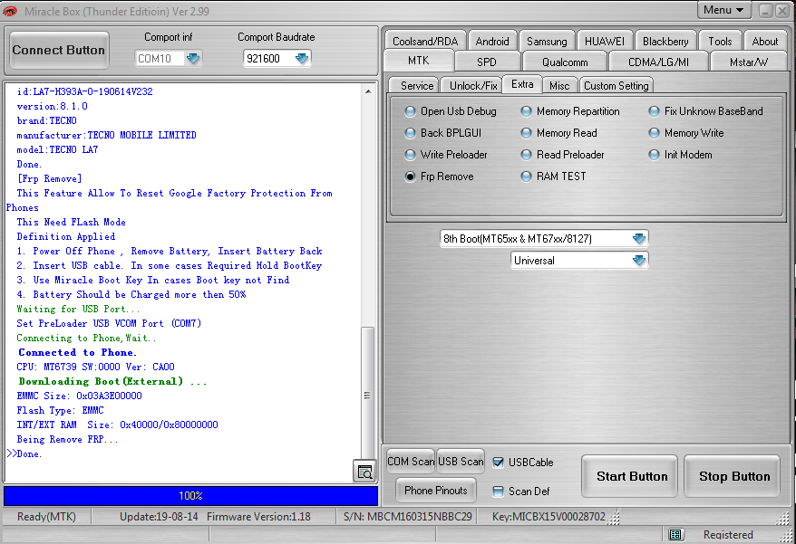This screenshot has width=796, height=544.
Task: Toggle the USBCable checkbox
Action: 499,463
